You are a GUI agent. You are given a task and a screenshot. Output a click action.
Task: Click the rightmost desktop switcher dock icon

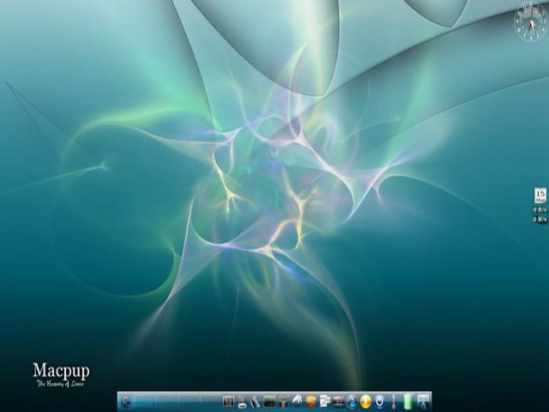pos(423,402)
